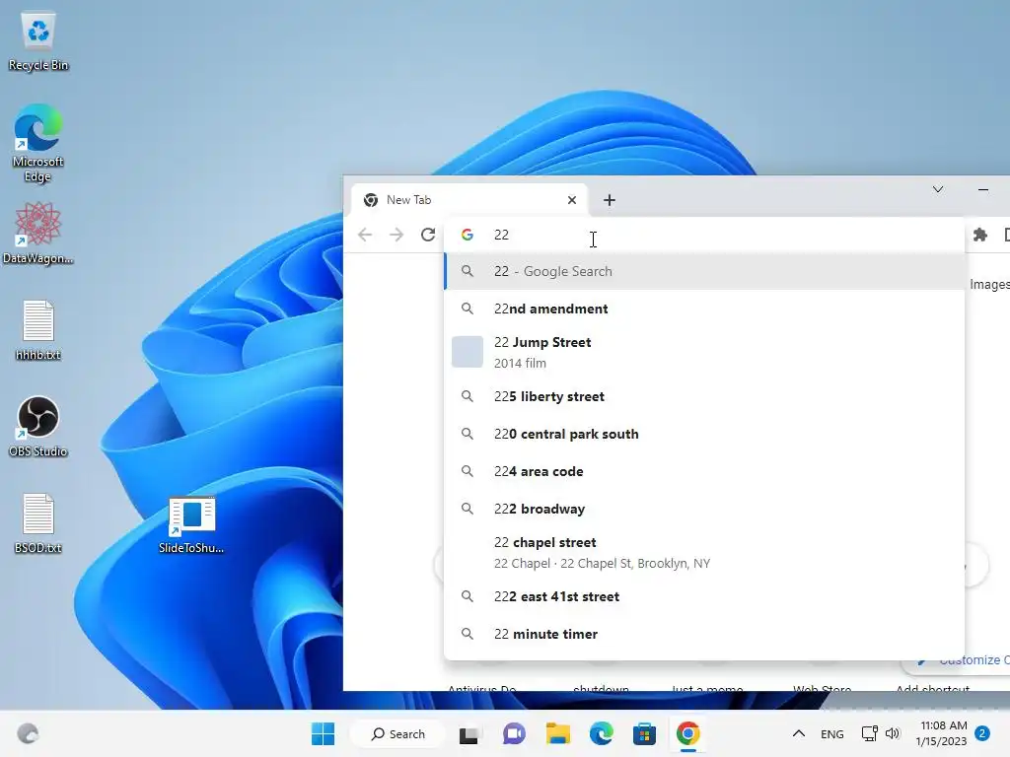Open the Images link on new tab page
Screen dimensions: 1010x757
click(x=989, y=284)
